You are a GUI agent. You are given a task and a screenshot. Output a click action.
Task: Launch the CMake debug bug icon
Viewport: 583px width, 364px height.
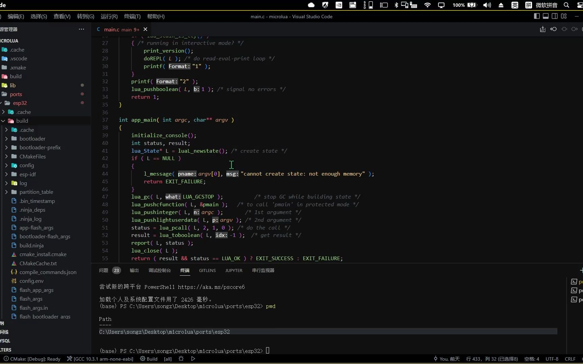181,359
